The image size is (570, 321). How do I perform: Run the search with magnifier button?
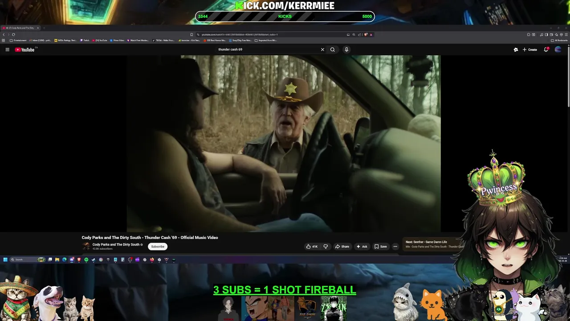coord(332,49)
